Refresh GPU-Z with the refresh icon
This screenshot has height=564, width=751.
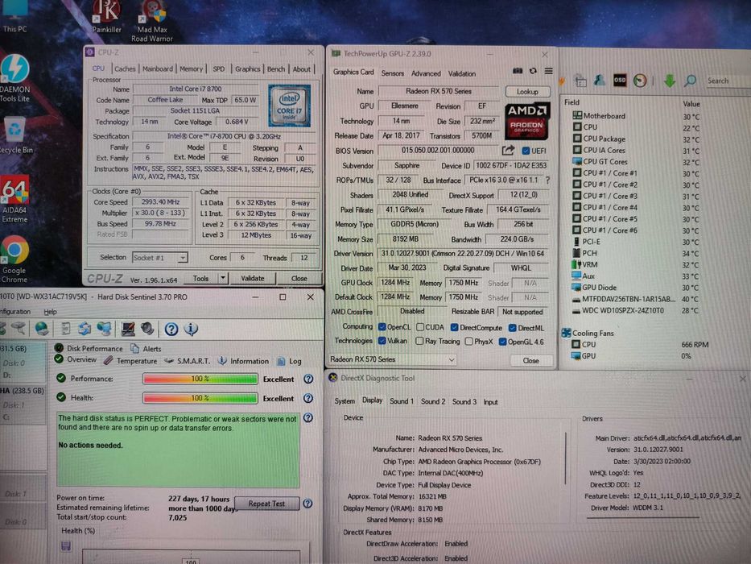533,71
